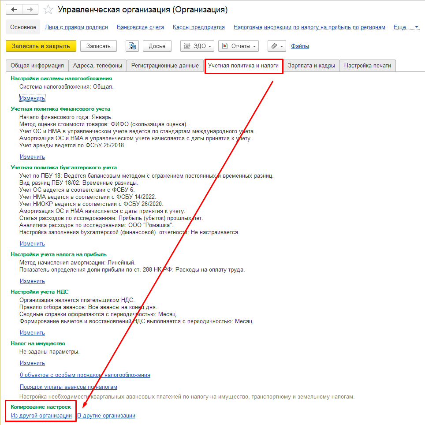Screen dimensions: 425x425
Task: Open the Отчеты reports dropdown
Action: [238, 46]
